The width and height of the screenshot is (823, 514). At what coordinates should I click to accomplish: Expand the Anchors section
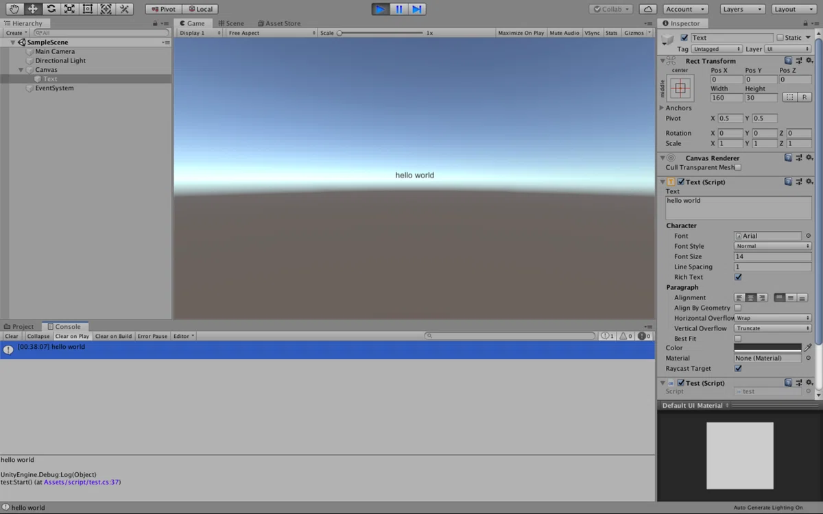point(662,108)
